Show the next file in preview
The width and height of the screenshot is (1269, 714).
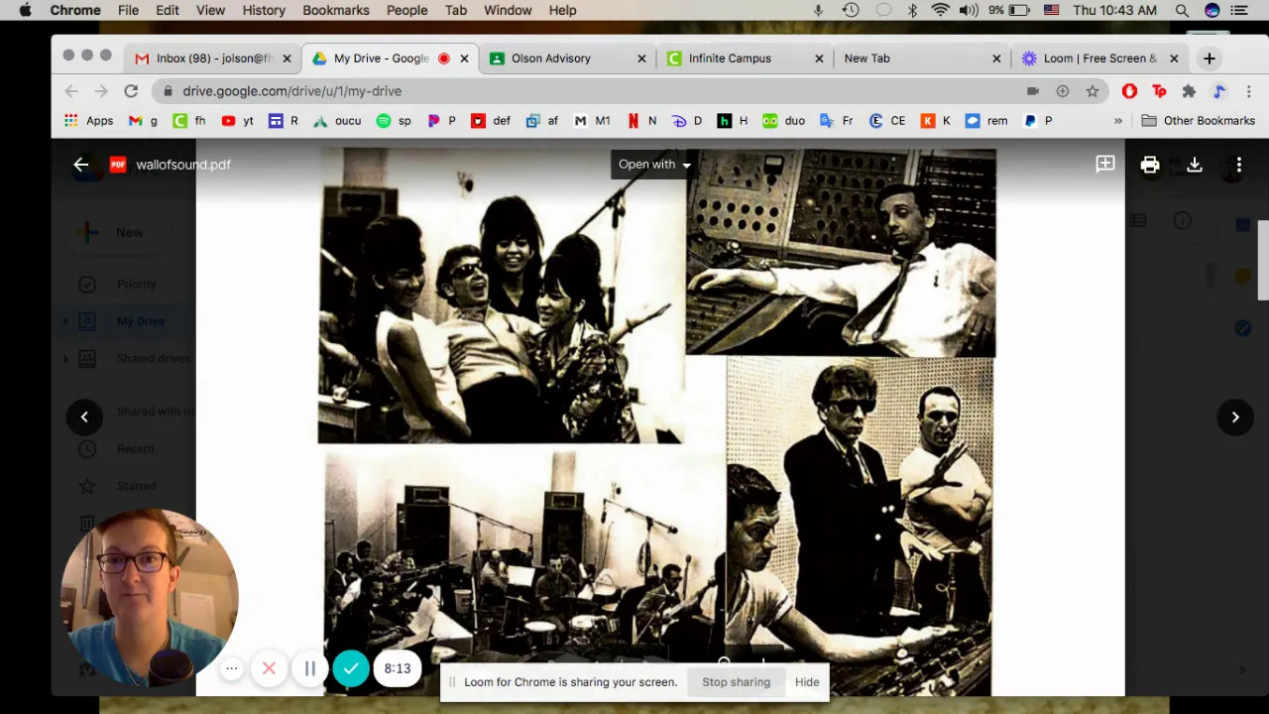1235,416
